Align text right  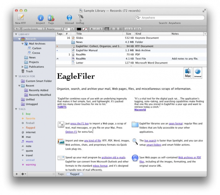coord(116,29)
